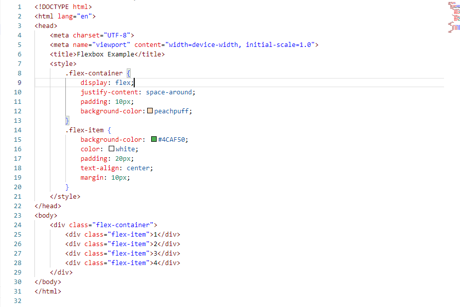Click the opening brace after .flex-container
Image resolution: width=460 pixels, height=307 pixels.
(129, 73)
